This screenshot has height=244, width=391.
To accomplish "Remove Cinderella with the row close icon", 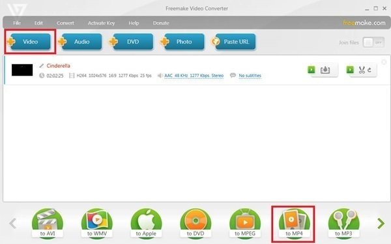I will [384, 62].
